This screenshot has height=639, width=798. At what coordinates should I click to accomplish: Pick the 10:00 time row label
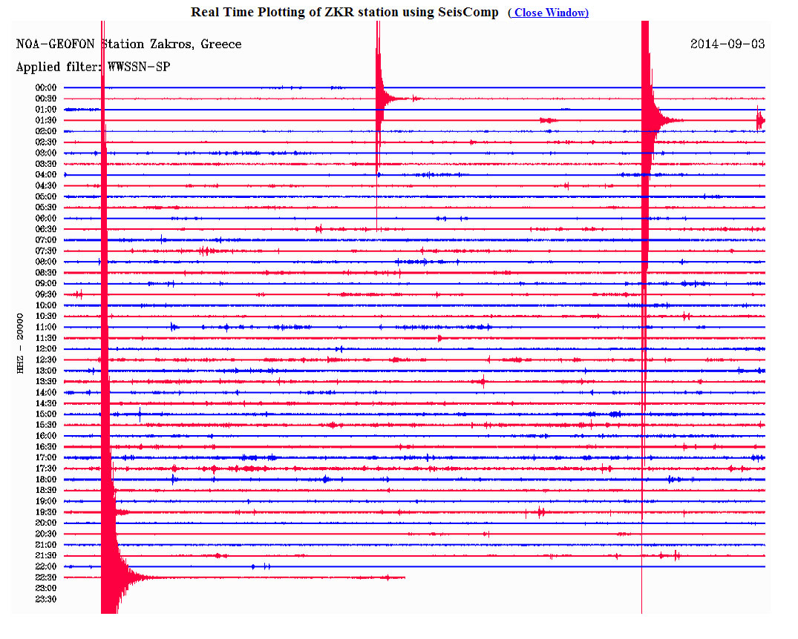click(46, 305)
